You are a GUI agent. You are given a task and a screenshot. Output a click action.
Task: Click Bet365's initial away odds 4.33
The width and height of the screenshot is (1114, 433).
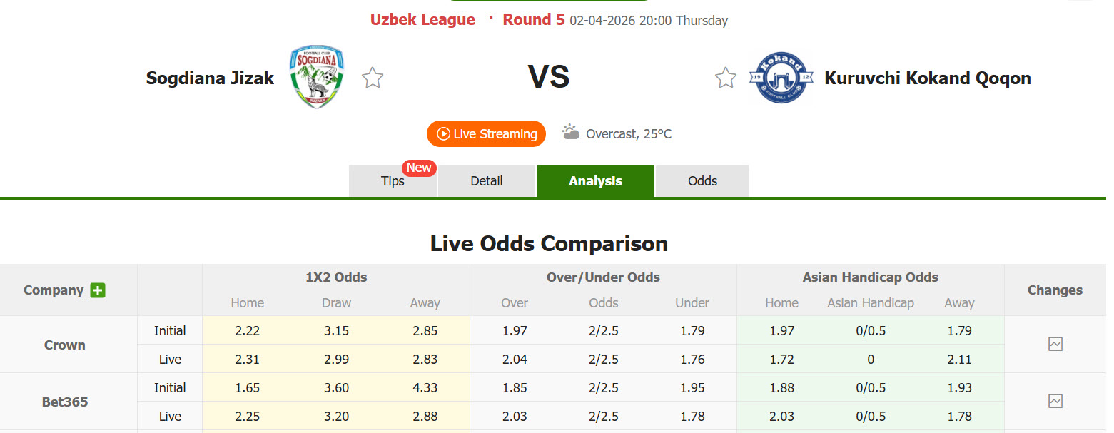(x=425, y=388)
